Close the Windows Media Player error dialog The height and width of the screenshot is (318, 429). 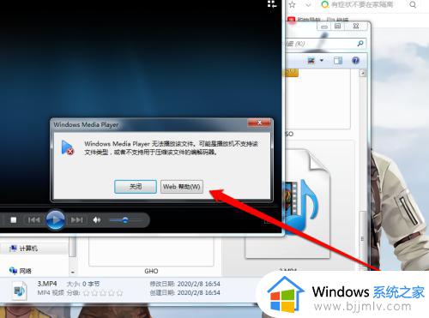pos(259,123)
